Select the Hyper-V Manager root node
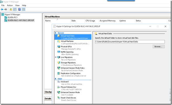The height and width of the screenshot is (105, 172). (12, 15)
